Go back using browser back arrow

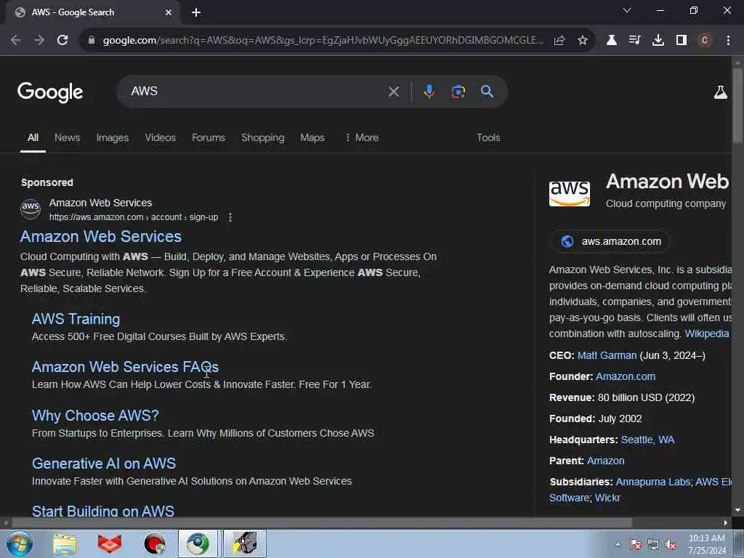click(x=16, y=41)
